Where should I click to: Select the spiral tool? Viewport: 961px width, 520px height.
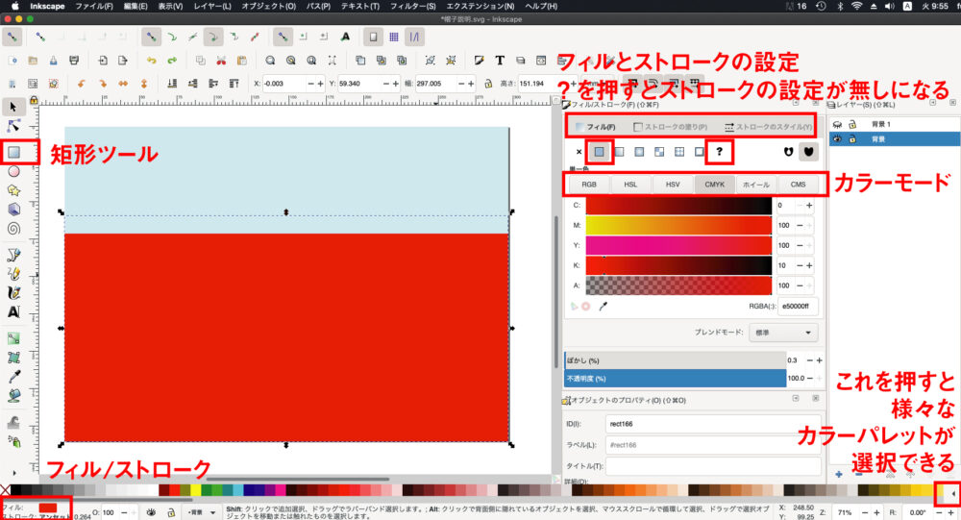coord(14,229)
